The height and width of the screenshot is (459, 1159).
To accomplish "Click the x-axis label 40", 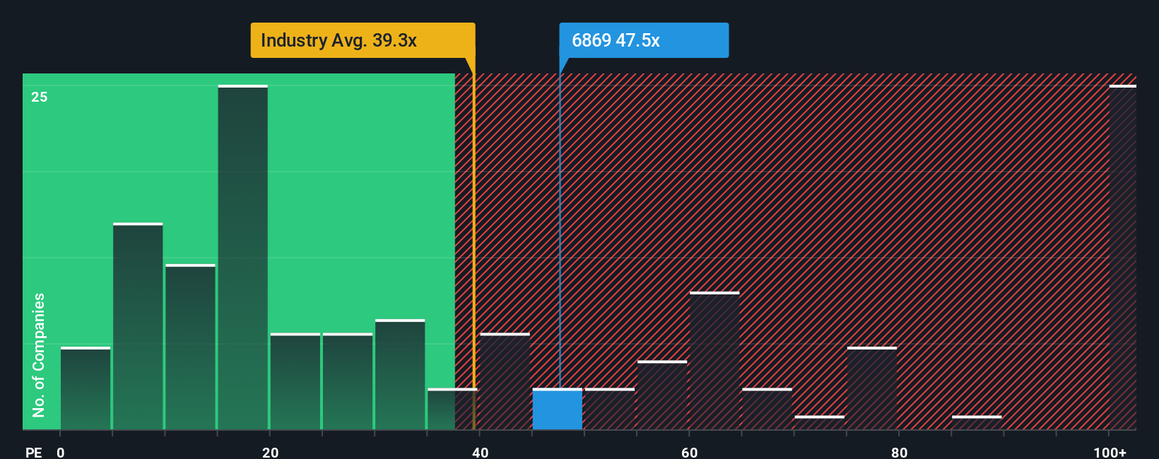I will click(x=480, y=453).
